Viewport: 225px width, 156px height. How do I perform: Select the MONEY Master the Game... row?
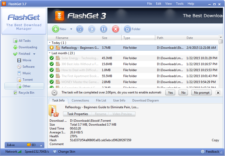[133, 82]
